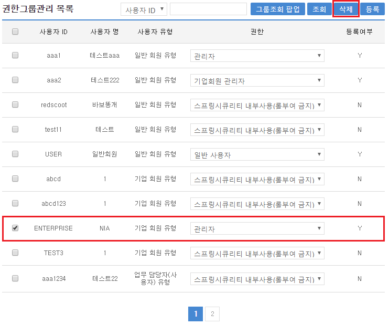
Task: Open the role dropdown for test11
Action: coord(257,130)
